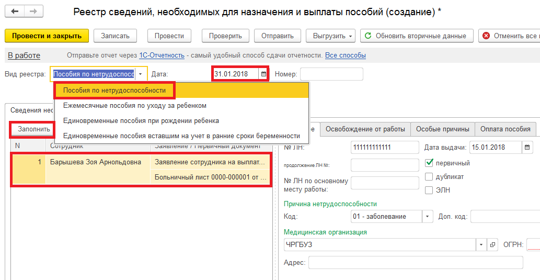Viewport: 540px width, 280px height.
Task: Toggle the первичный checkbox
Action: tap(429, 163)
